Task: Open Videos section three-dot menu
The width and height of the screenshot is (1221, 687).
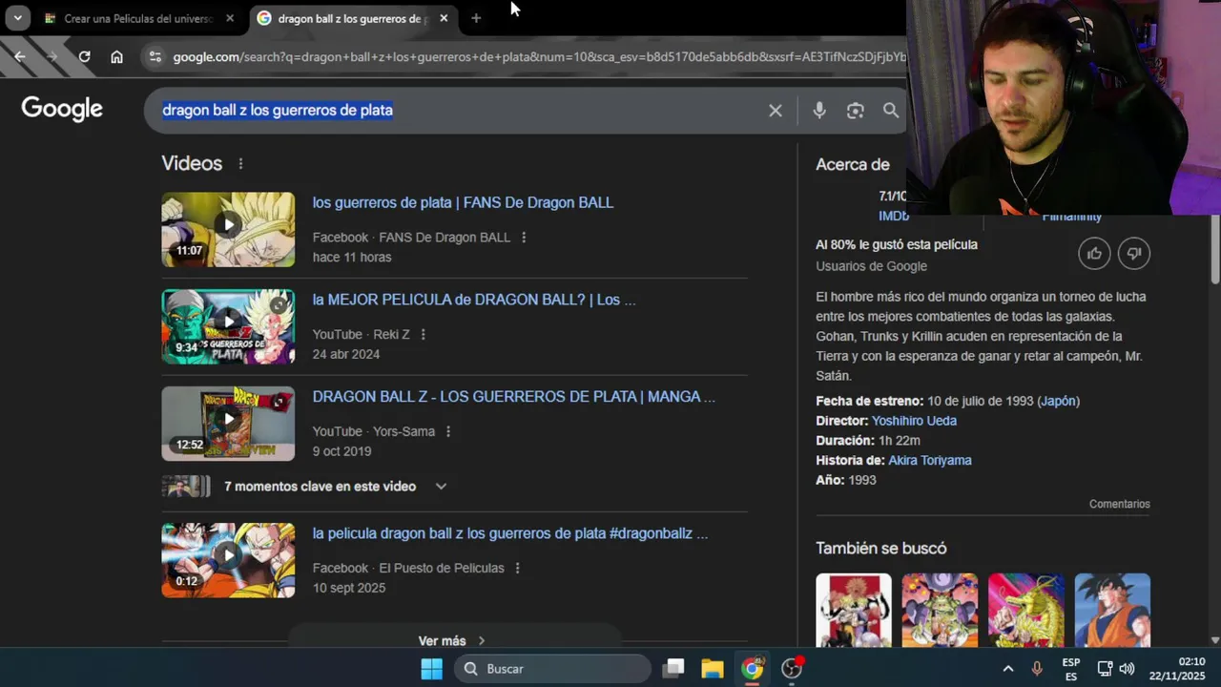Action: [x=240, y=164]
